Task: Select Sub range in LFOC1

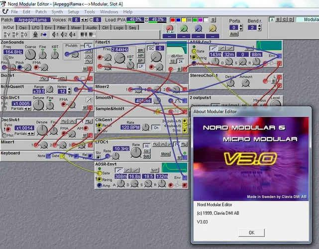Action: coord(146,156)
